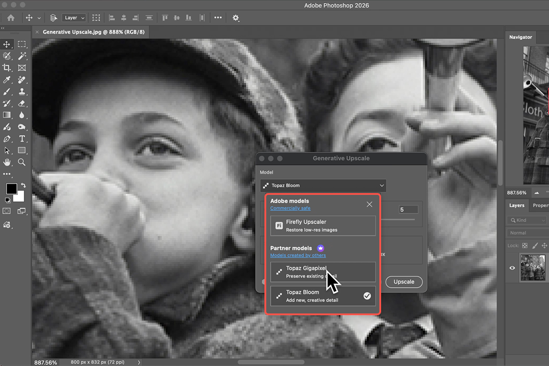
Task: Select the Pen tool
Action: [x=7, y=139]
